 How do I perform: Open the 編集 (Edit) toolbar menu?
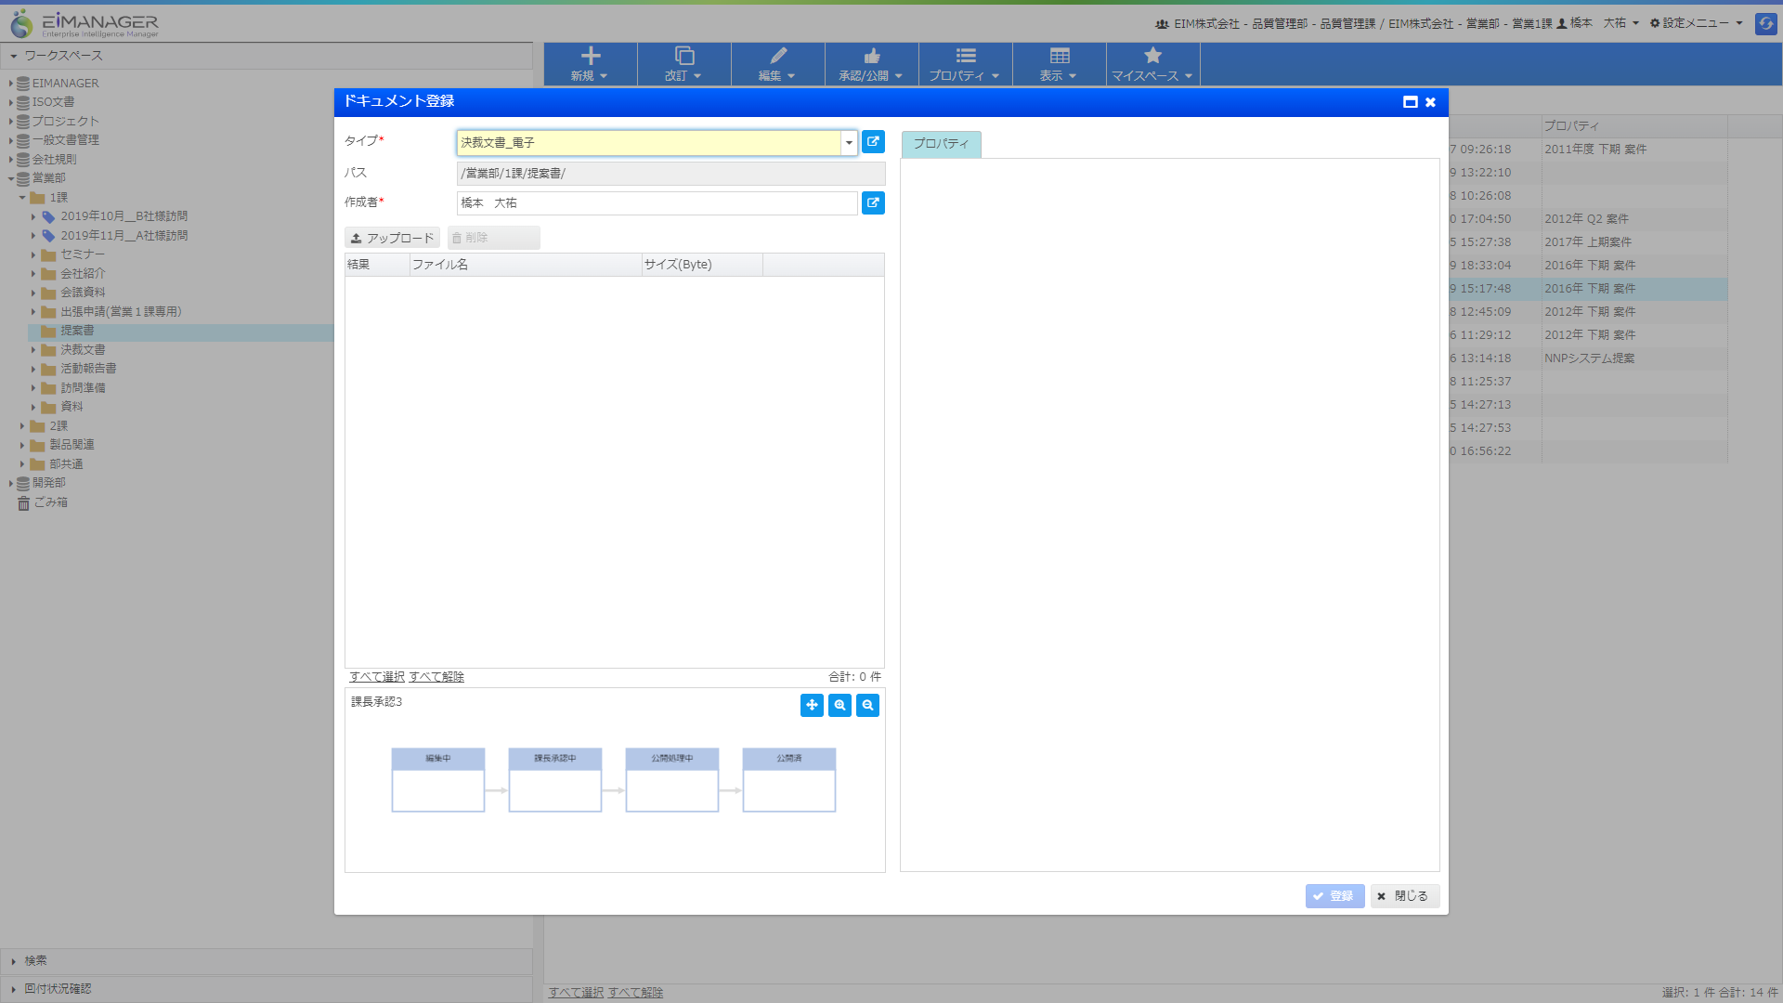pyautogui.click(x=778, y=64)
